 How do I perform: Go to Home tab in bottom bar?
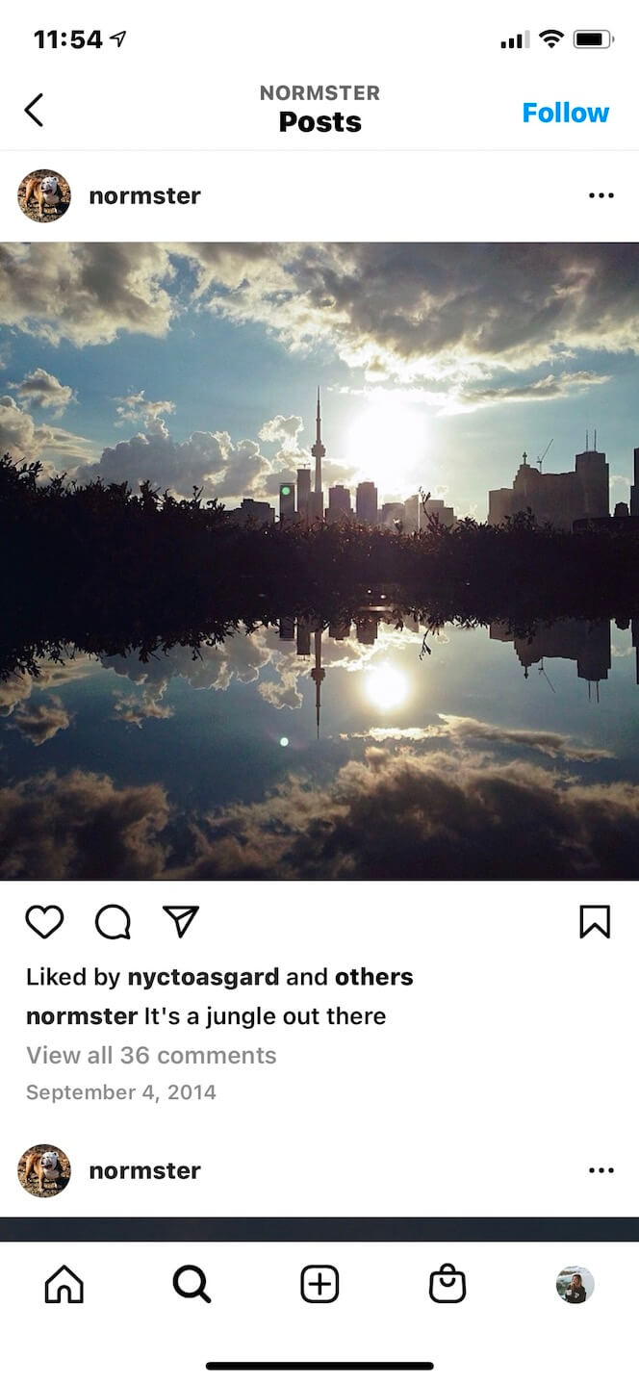point(64,1285)
